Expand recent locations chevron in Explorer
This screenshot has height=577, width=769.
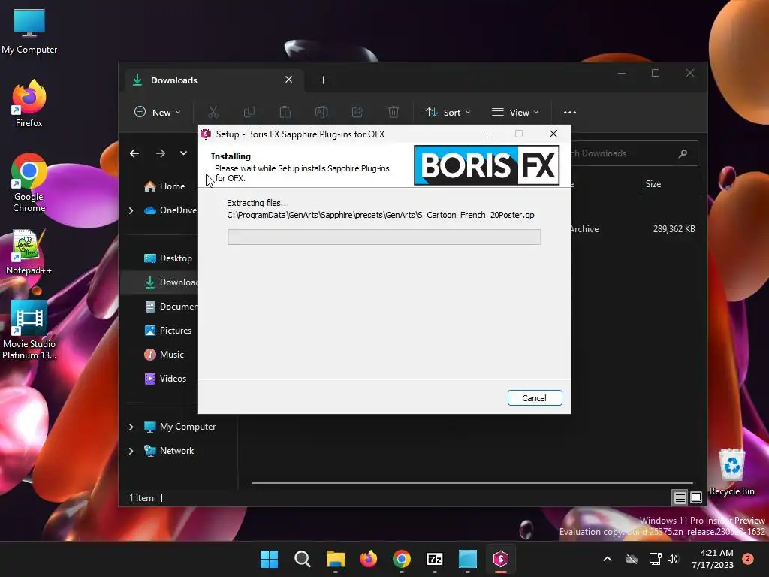183,153
